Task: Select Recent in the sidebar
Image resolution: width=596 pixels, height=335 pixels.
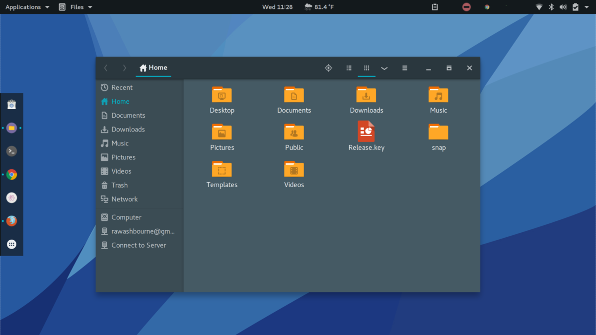Action: [x=140, y=87]
